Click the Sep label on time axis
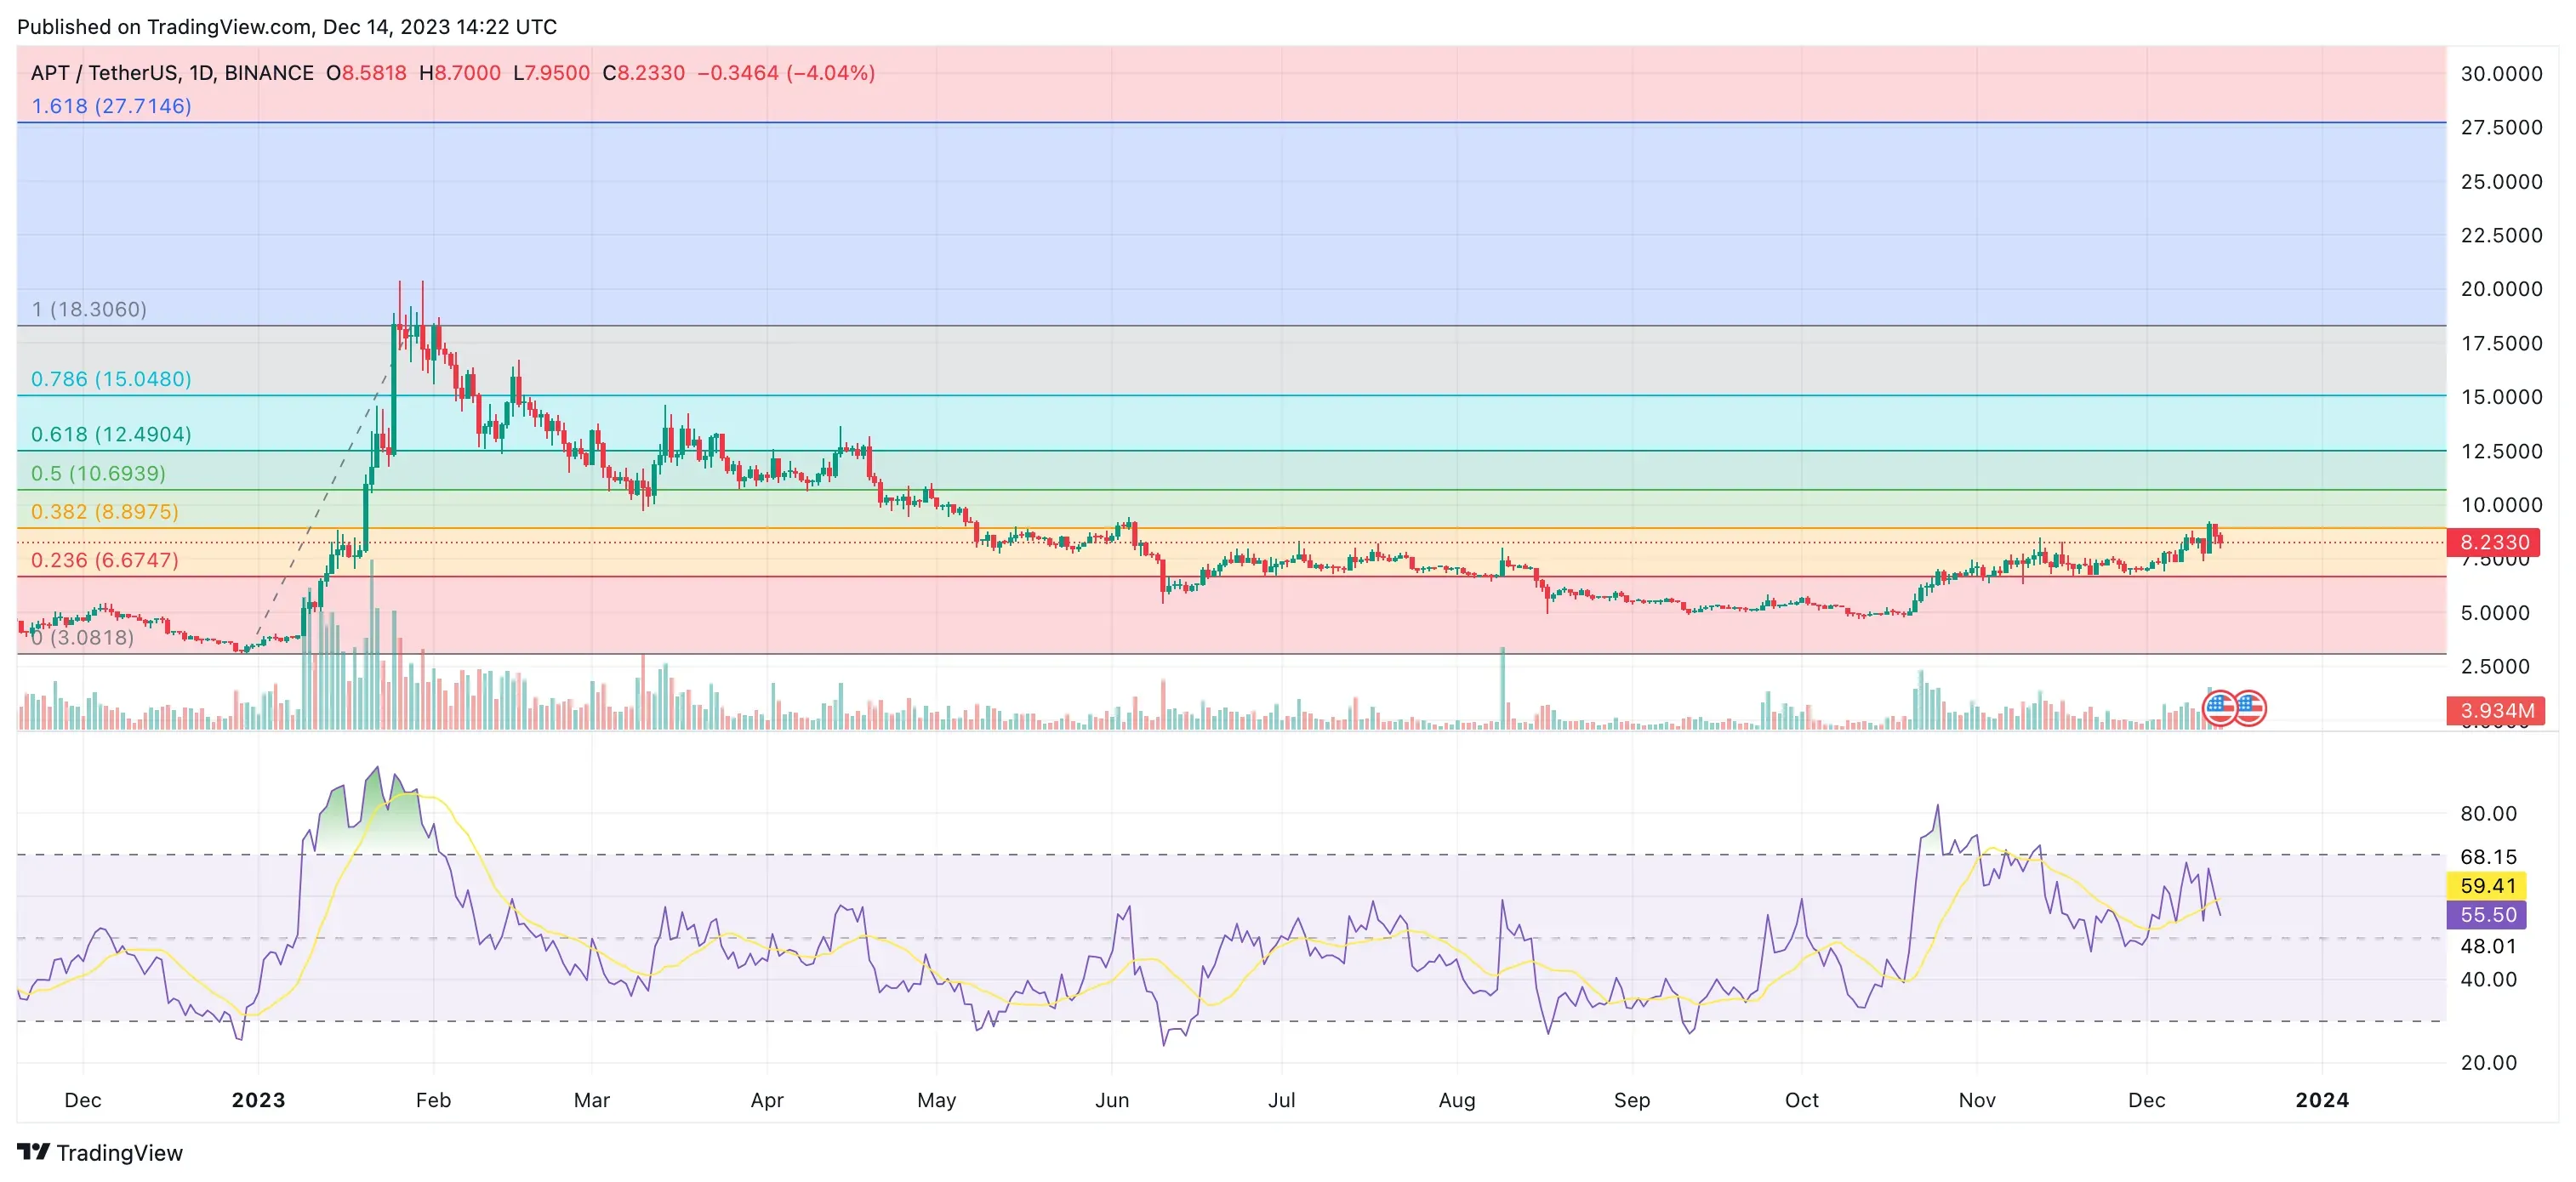 coord(1632,1099)
